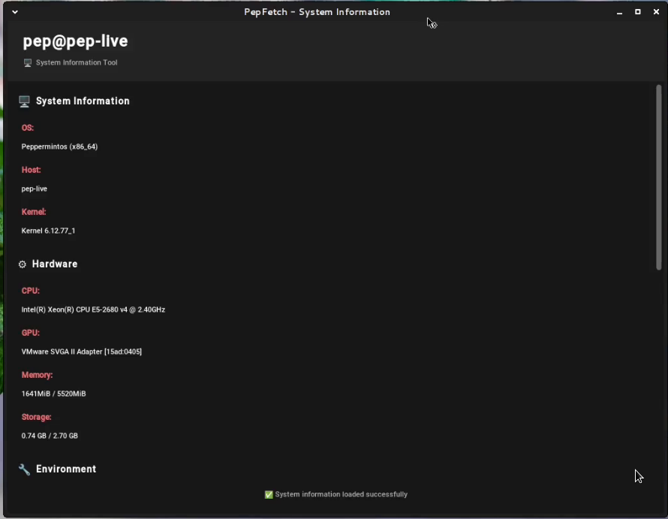Open the window menu chevron in title bar
The image size is (668, 519).
click(x=14, y=12)
